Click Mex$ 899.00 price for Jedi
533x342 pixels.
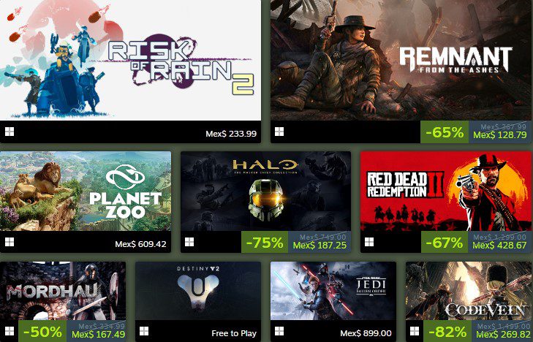366,333
